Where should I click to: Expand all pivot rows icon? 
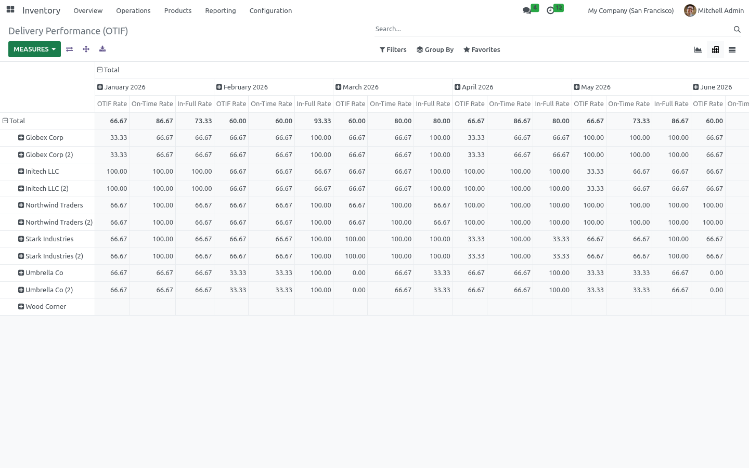coord(86,49)
